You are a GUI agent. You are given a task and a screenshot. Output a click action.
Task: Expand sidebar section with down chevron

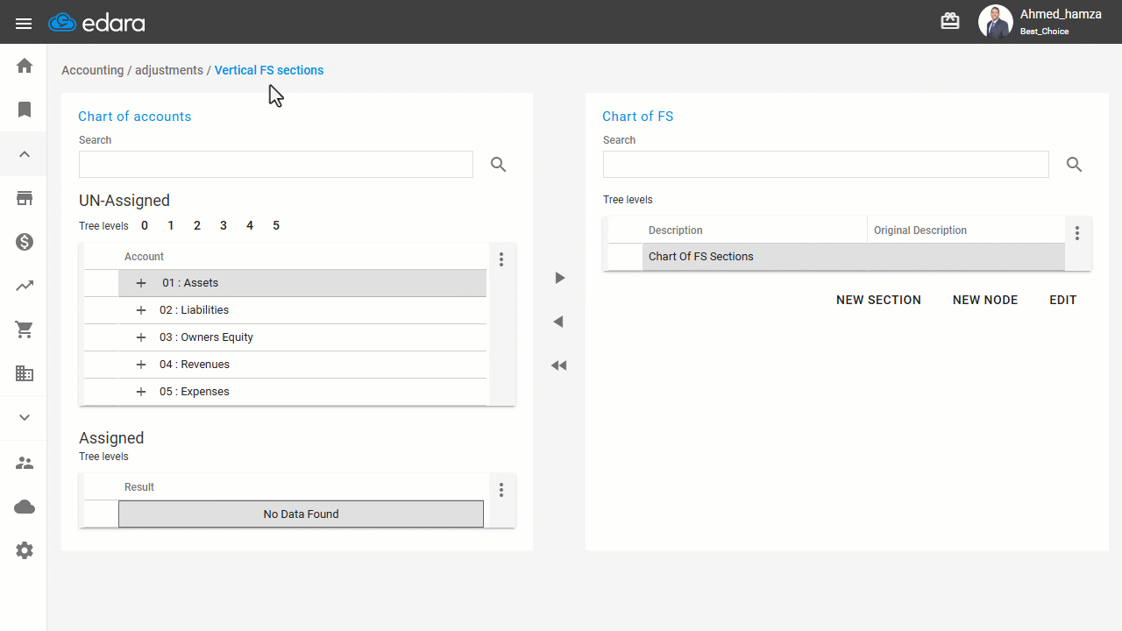(25, 418)
